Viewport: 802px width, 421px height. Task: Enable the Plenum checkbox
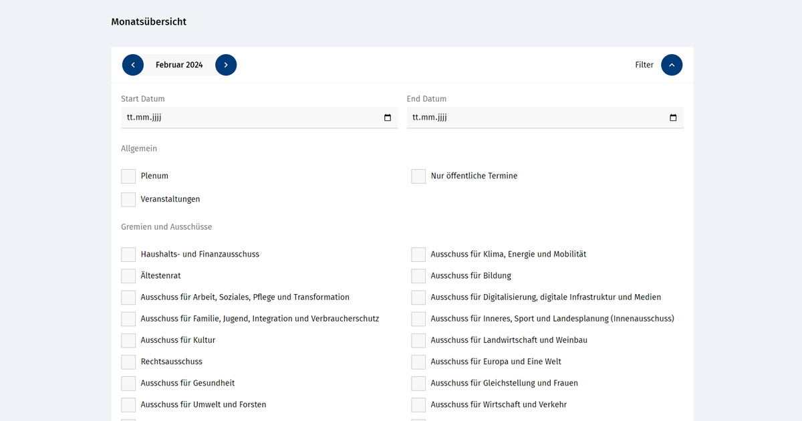click(x=128, y=176)
